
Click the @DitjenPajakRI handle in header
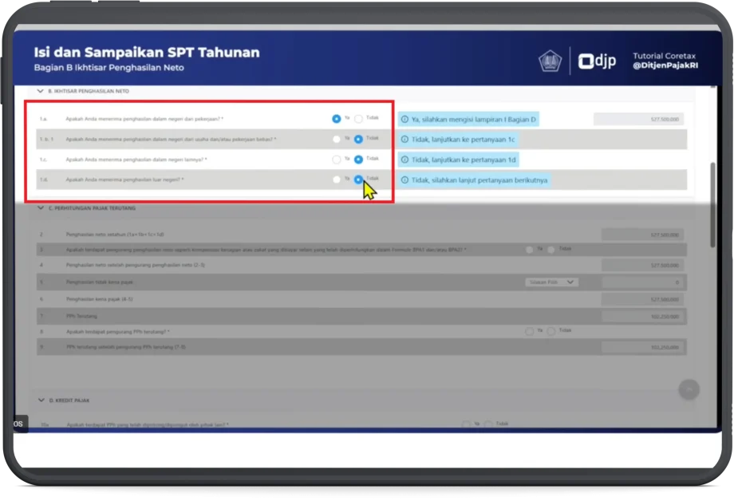(664, 65)
